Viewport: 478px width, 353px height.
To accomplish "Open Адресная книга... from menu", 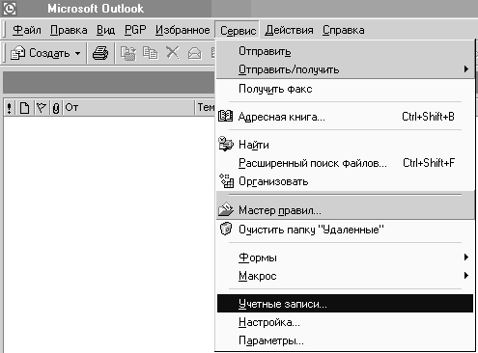I will click(345, 117).
